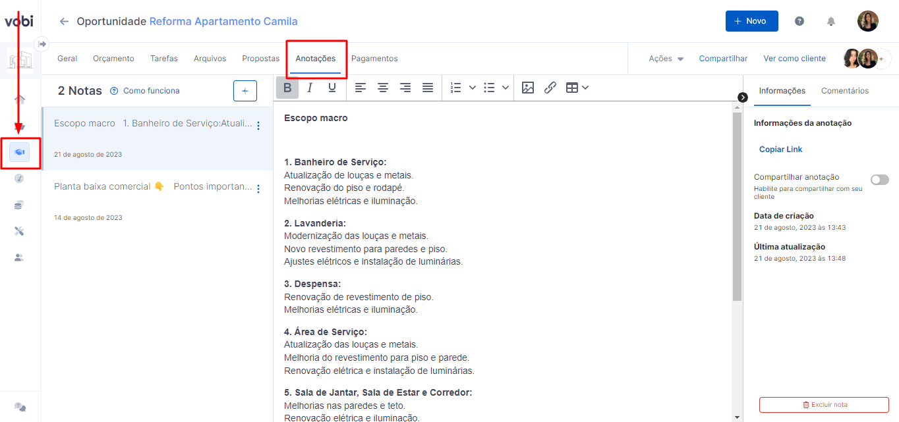Align text right
The width and height of the screenshot is (899, 422).
pos(405,88)
